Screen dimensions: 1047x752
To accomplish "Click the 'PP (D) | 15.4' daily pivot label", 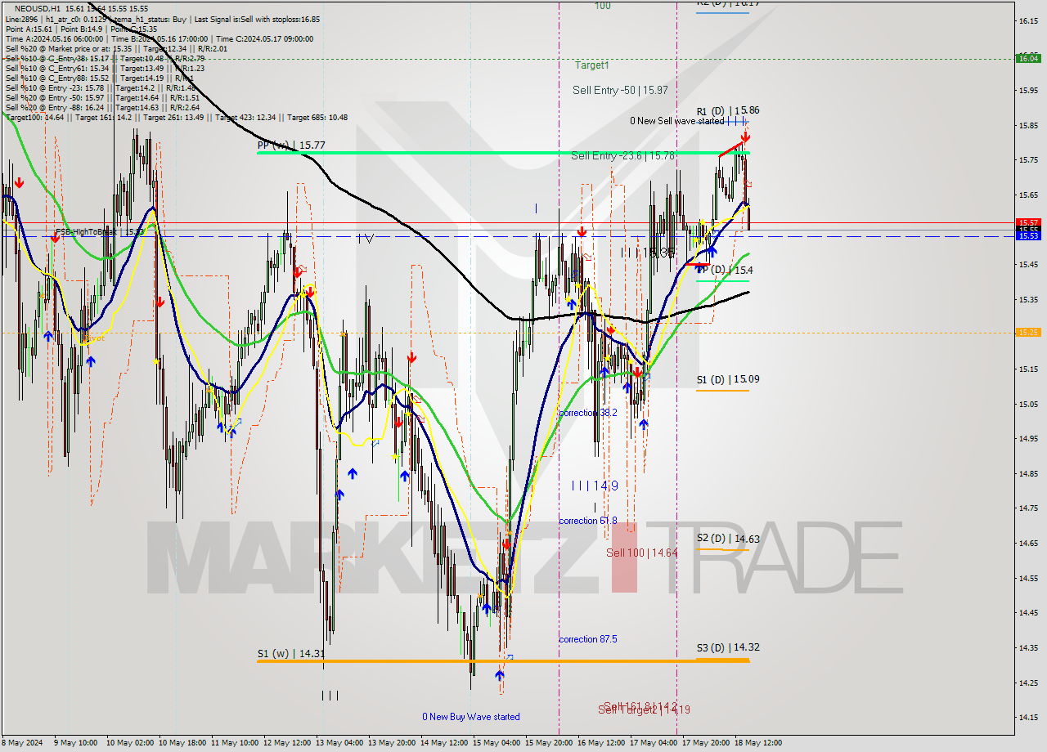I will pos(725,270).
